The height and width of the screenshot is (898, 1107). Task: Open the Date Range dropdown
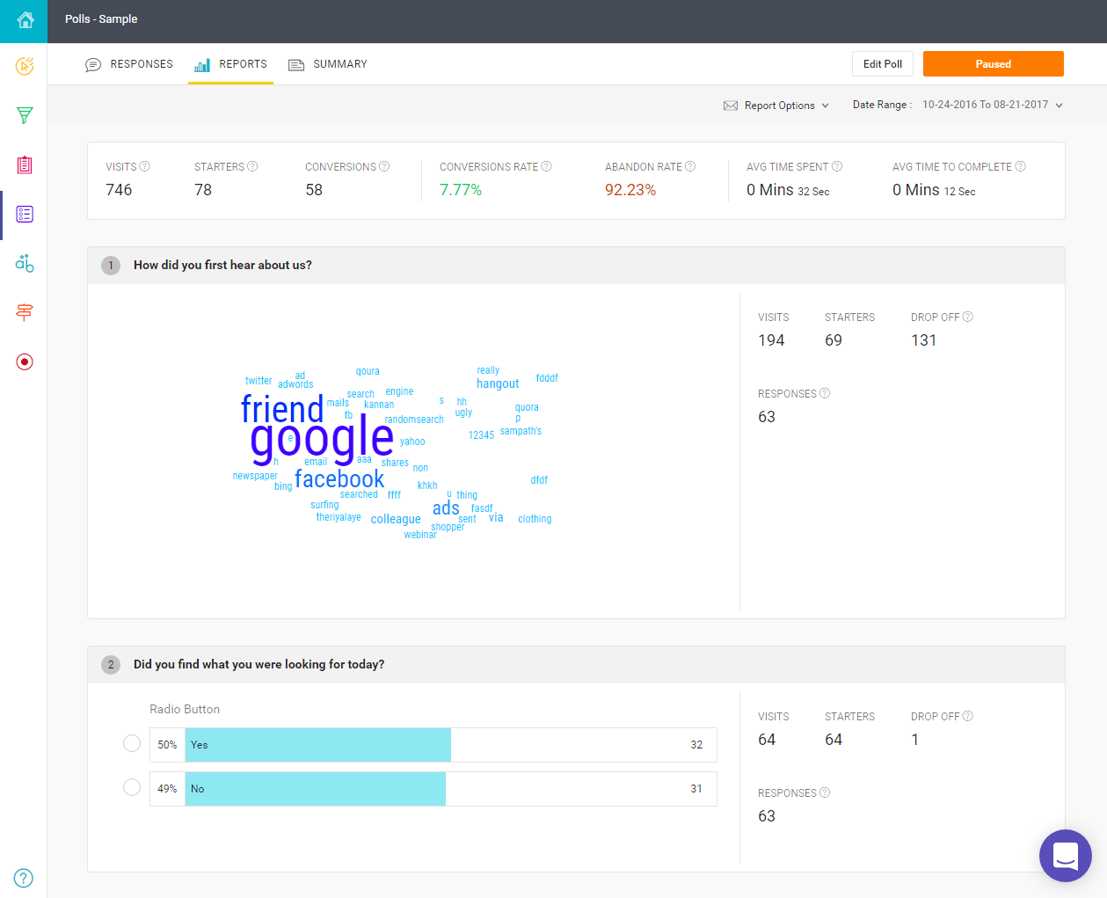(992, 105)
